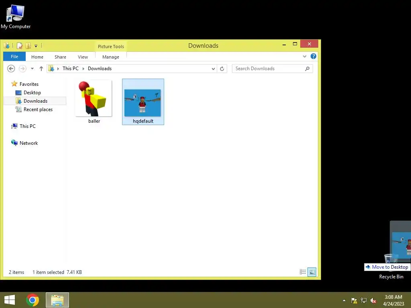Image resolution: width=411 pixels, height=308 pixels.
Task: Click the 1 item selected 7.41 KB text
Action: coord(57,272)
